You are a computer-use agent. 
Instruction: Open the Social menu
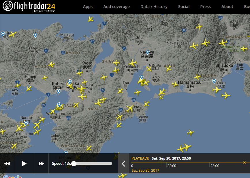tap(184, 7)
